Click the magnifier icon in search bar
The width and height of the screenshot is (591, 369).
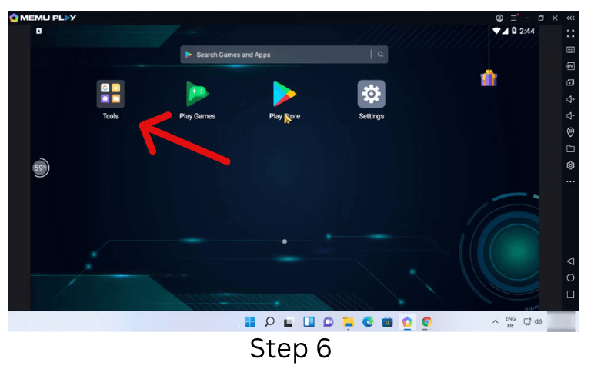click(380, 55)
